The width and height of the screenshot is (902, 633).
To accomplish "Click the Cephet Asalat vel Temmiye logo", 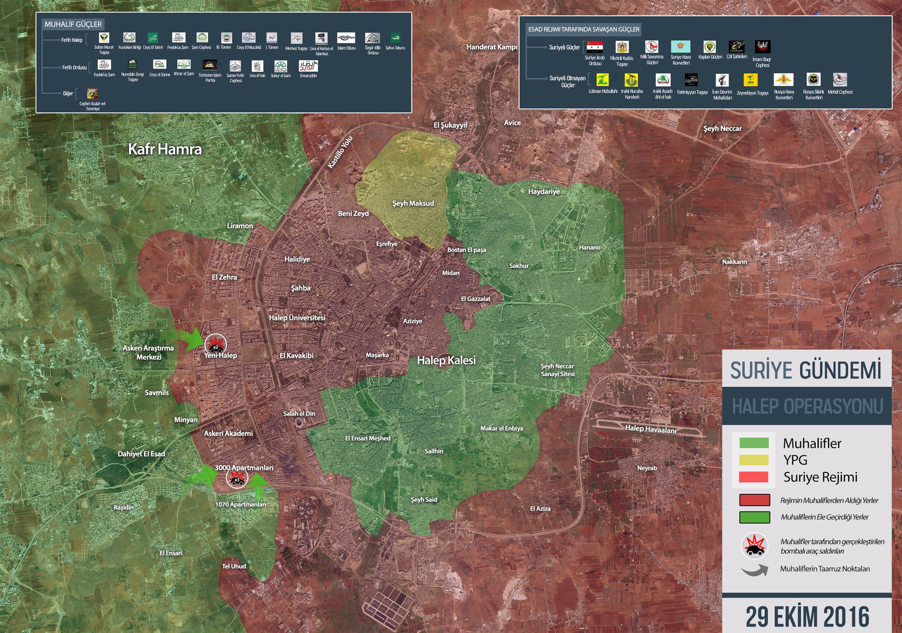I will (x=92, y=93).
